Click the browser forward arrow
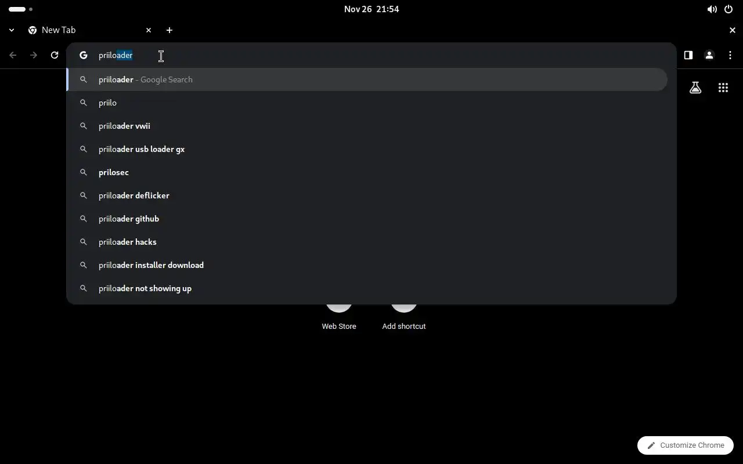This screenshot has width=743, height=464. (x=34, y=55)
